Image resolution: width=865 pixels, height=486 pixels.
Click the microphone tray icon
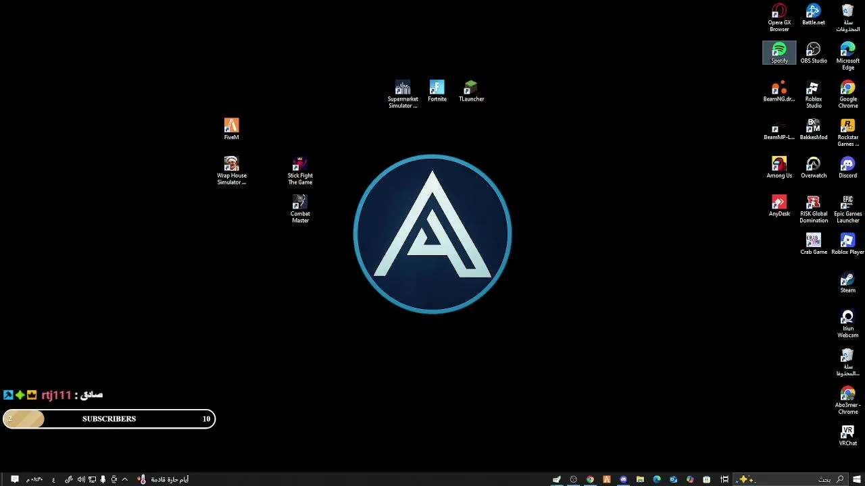[103, 479]
